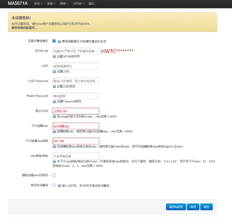Click the help icon beside 下行组播vlan转换 description
Viewport: 232px width, 219px height.
pos(54,146)
